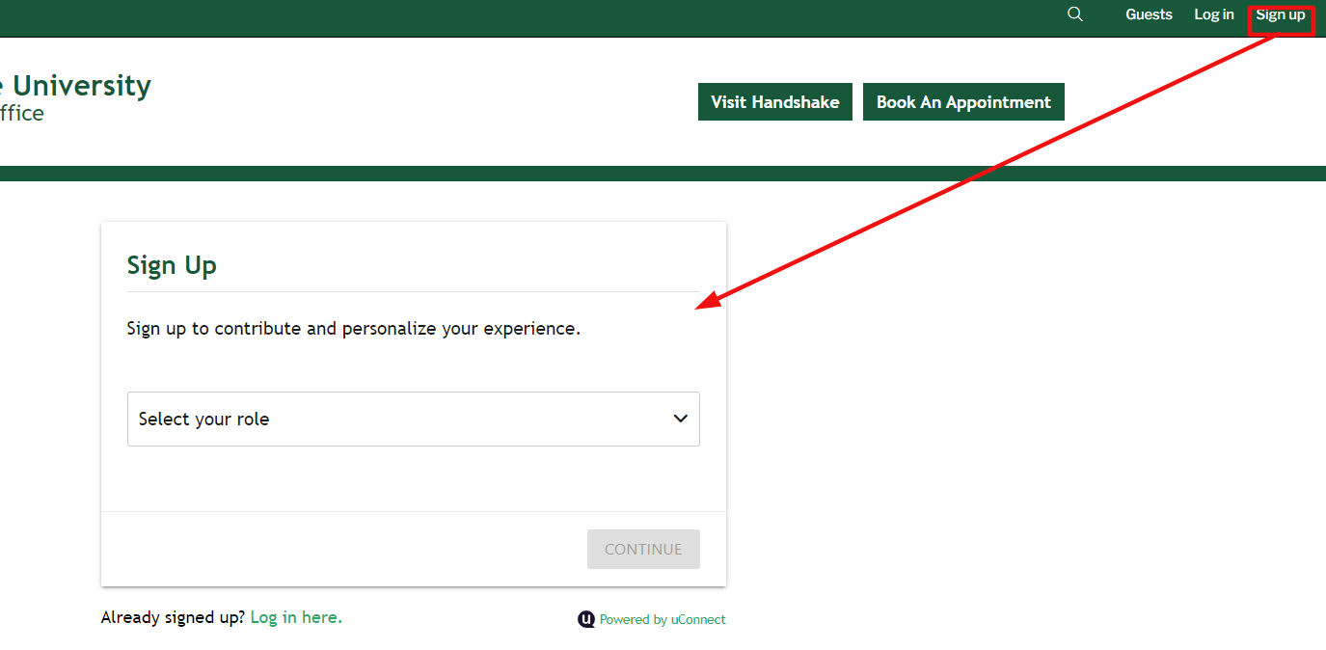Click the search magnifier icon

(1075, 14)
